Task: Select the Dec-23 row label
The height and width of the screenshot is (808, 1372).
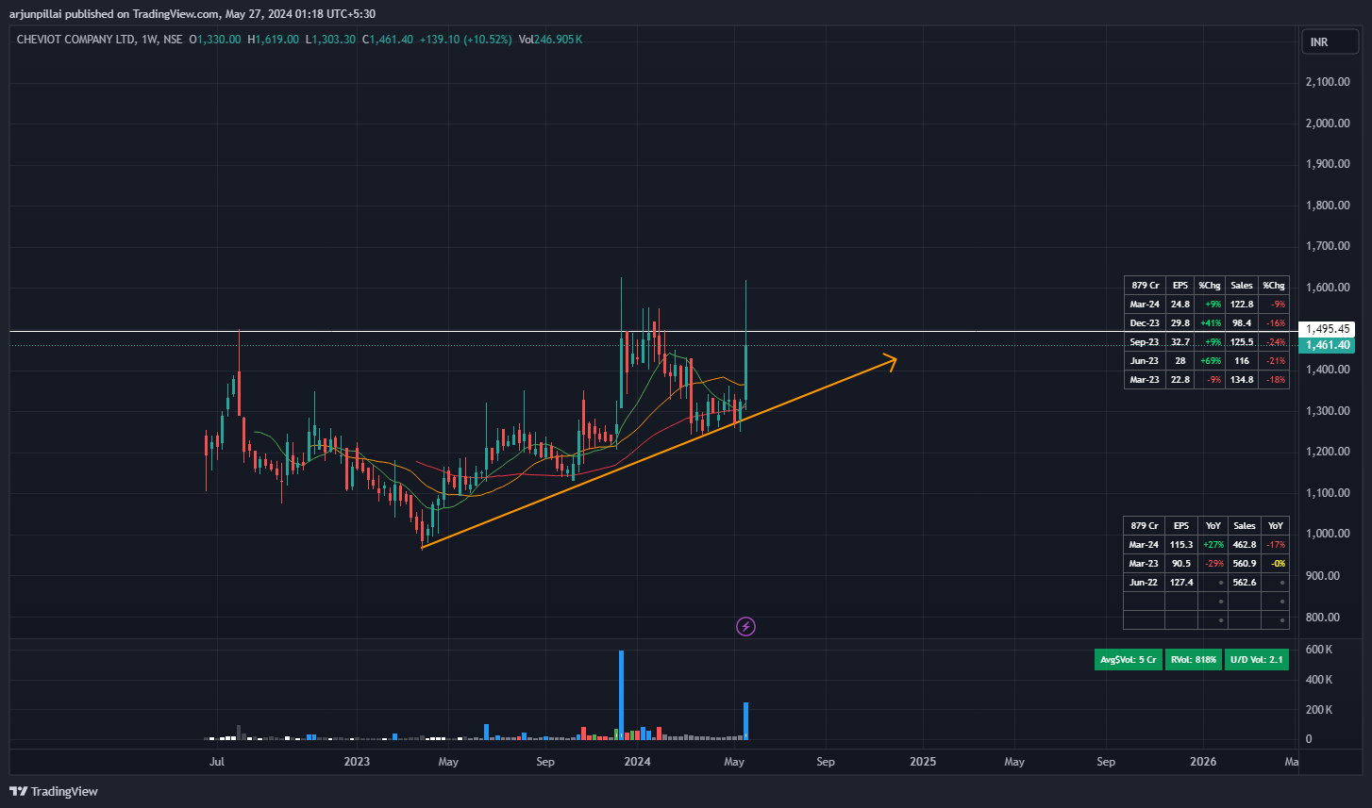Action: [1145, 322]
